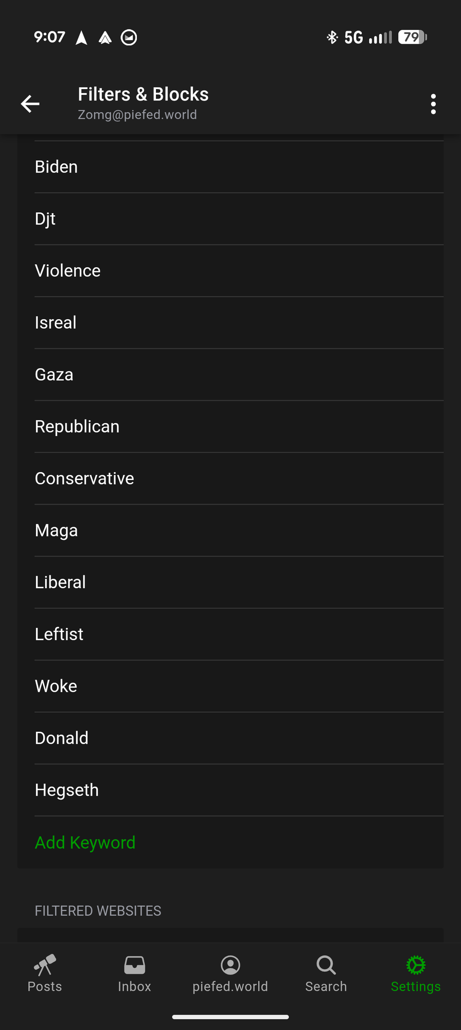Open the three-dot overflow menu

[x=433, y=104]
